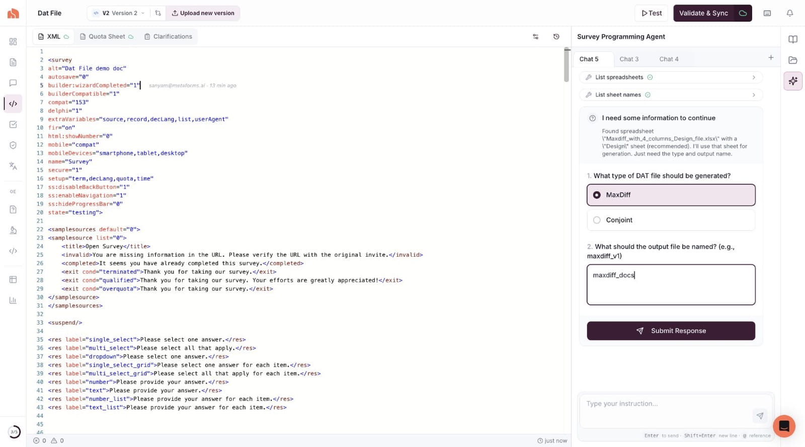Expand the List sheet names step
The image size is (805, 447).
pyautogui.click(x=671, y=95)
